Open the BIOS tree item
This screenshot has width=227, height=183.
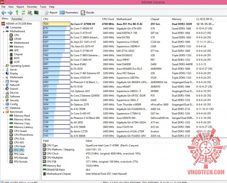(x=15, y=58)
